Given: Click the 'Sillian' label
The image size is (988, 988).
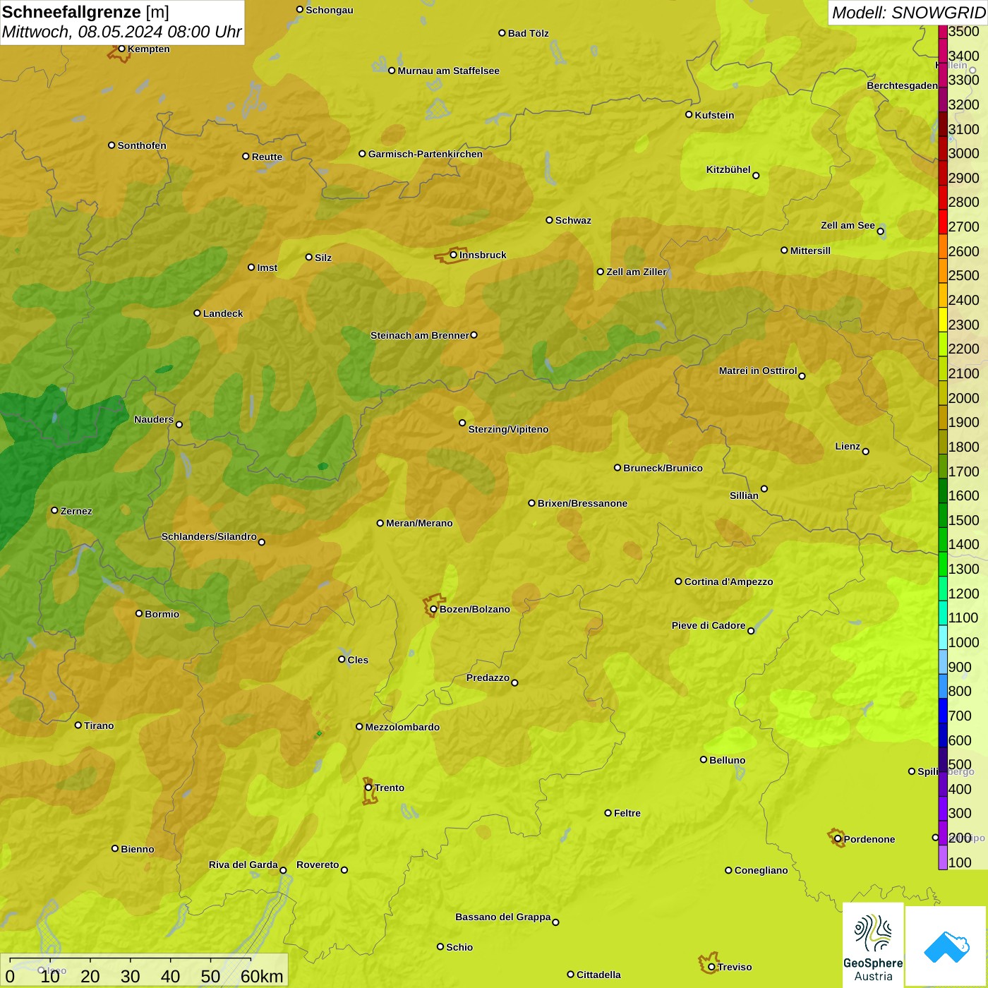Looking at the screenshot, I should click(744, 495).
